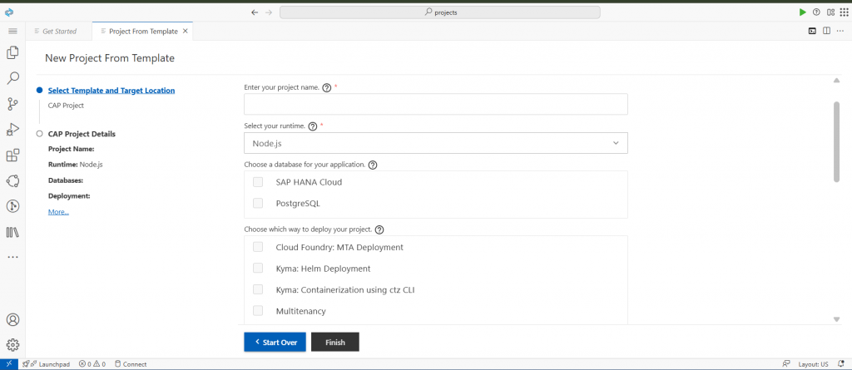Open the nine-dot apps grid icon
This screenshot has height=370, width=852.
click(844, 12)
